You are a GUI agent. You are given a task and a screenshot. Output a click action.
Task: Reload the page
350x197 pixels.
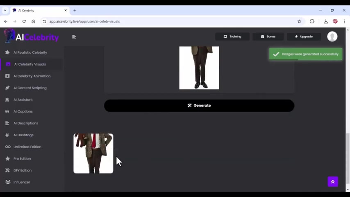[24, 21]
